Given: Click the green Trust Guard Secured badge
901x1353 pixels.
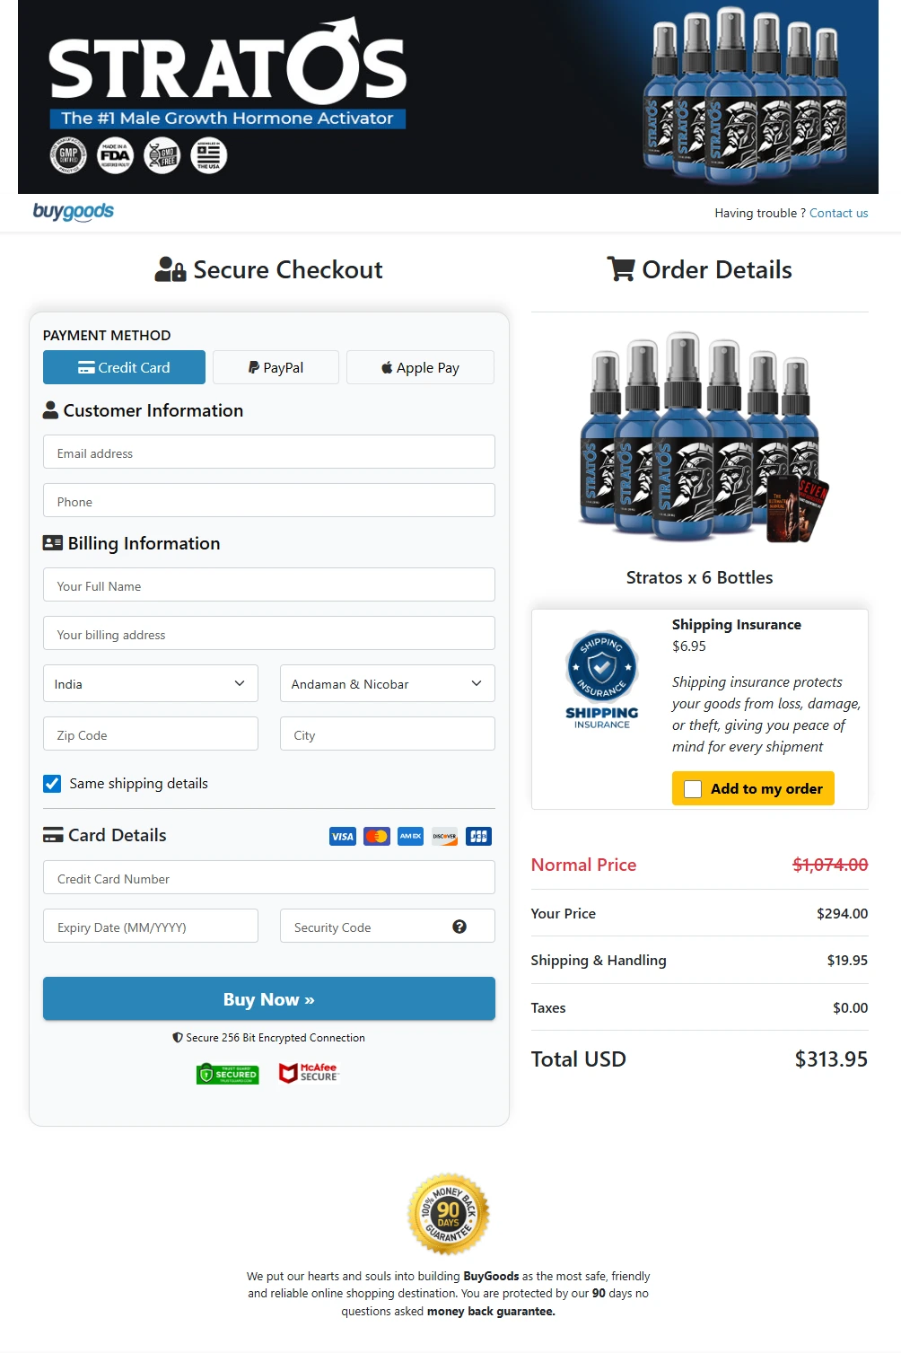Looking at the screenshot, I should pyautogui.click(x=228, y=1074).
